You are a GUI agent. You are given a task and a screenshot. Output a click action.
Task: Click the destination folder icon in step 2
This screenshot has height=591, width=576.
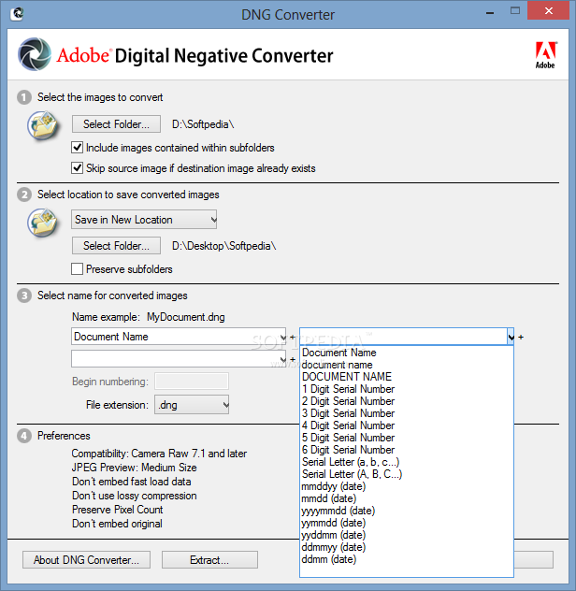[x=43, y=223]
